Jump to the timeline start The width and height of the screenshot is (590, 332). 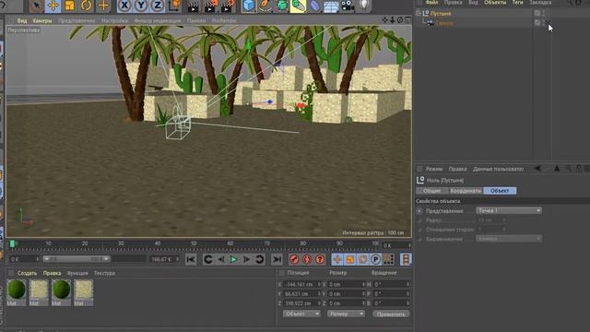point(191,259)
